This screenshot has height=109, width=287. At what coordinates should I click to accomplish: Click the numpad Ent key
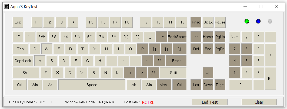(x=271, y=79)
